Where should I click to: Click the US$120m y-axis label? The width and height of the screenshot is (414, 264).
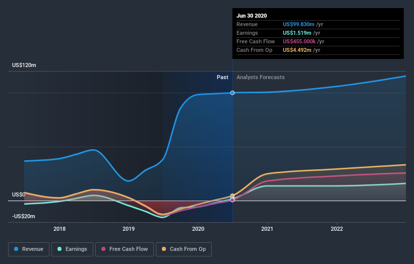(24, 65)
